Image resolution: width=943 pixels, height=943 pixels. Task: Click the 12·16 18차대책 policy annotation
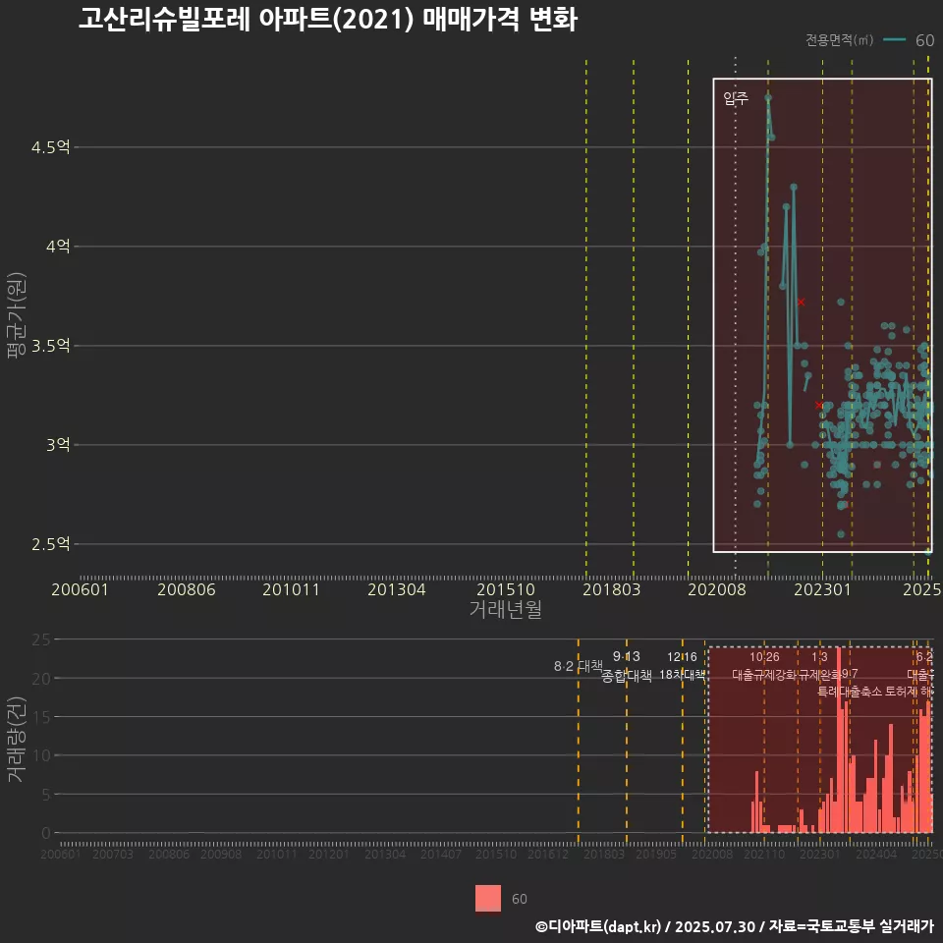pos(682,666)
